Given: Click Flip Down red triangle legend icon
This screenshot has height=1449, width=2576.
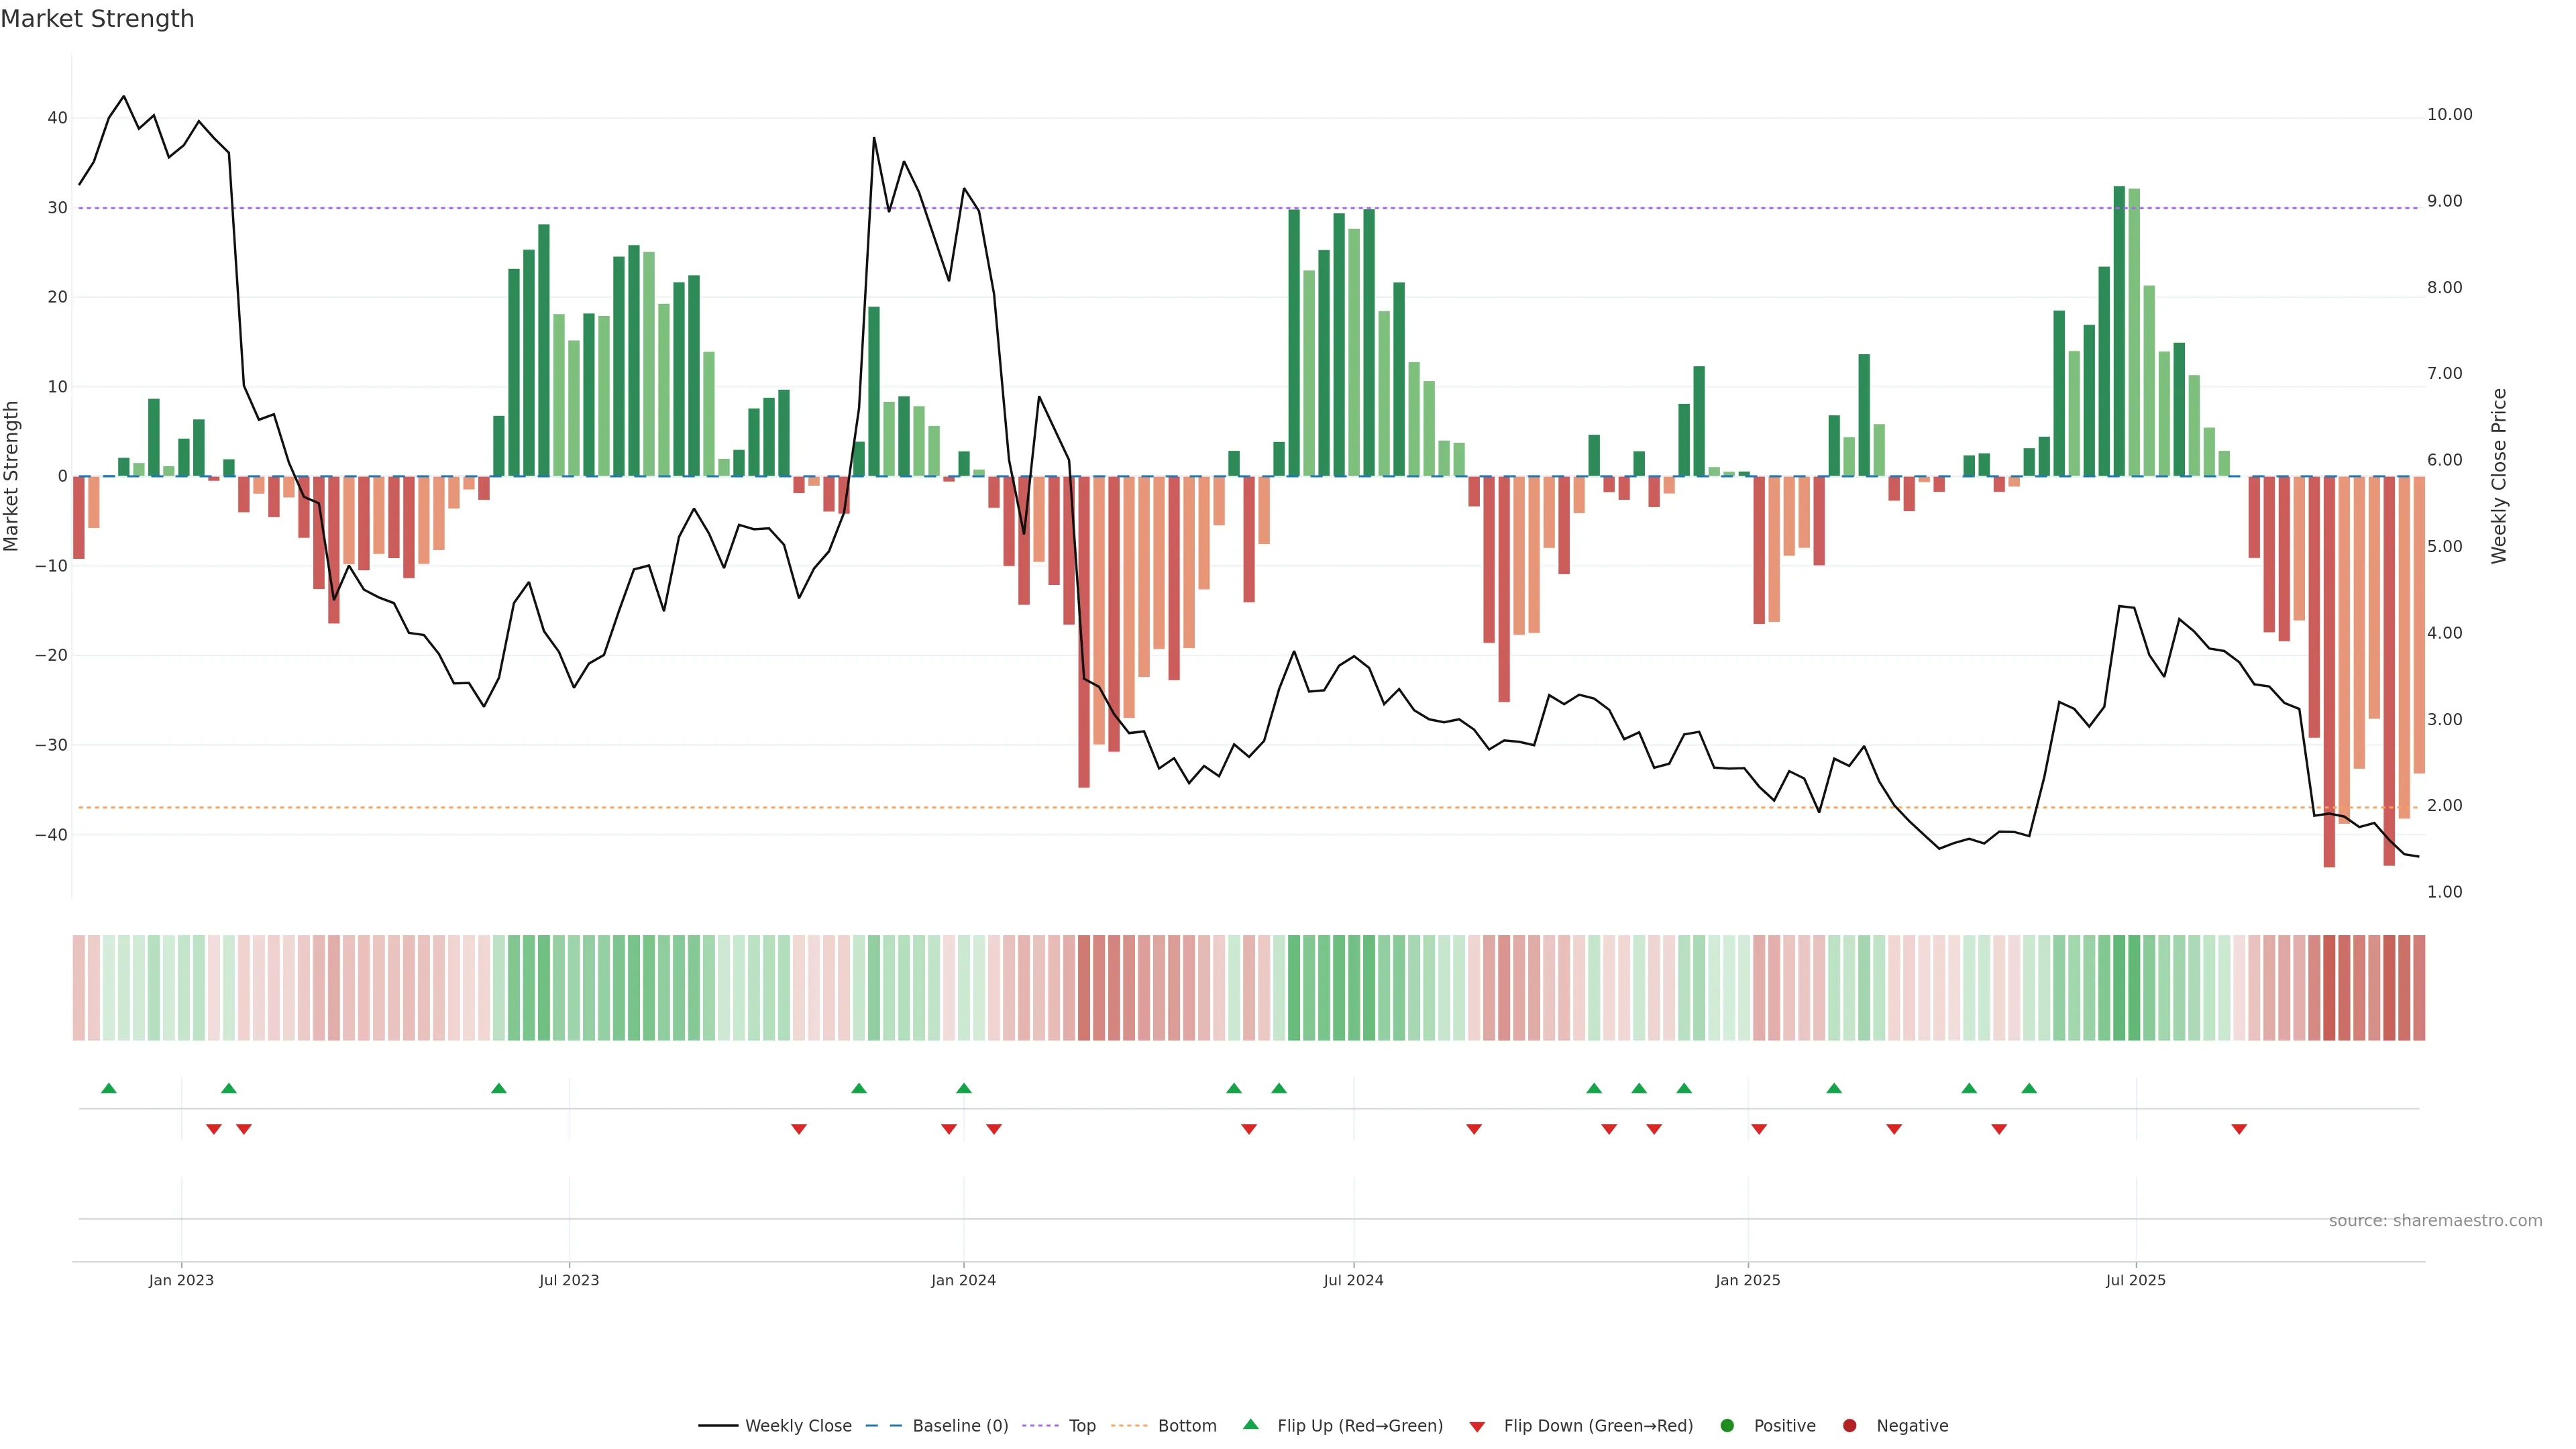Looking at the screenshot, I should [1477, 1427].
